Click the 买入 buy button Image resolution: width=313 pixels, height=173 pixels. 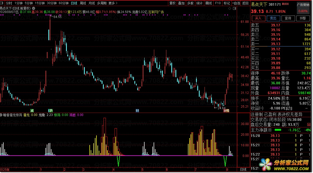258,18
